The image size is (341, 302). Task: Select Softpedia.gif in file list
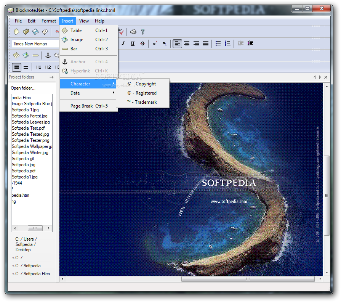tap(23, 159)
